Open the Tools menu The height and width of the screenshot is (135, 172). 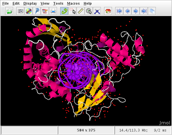tap(58, 4)
